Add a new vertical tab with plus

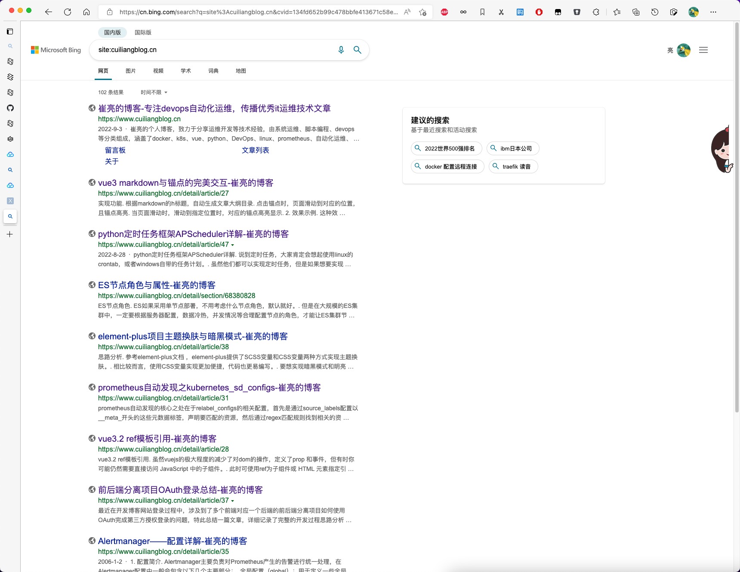10,234
